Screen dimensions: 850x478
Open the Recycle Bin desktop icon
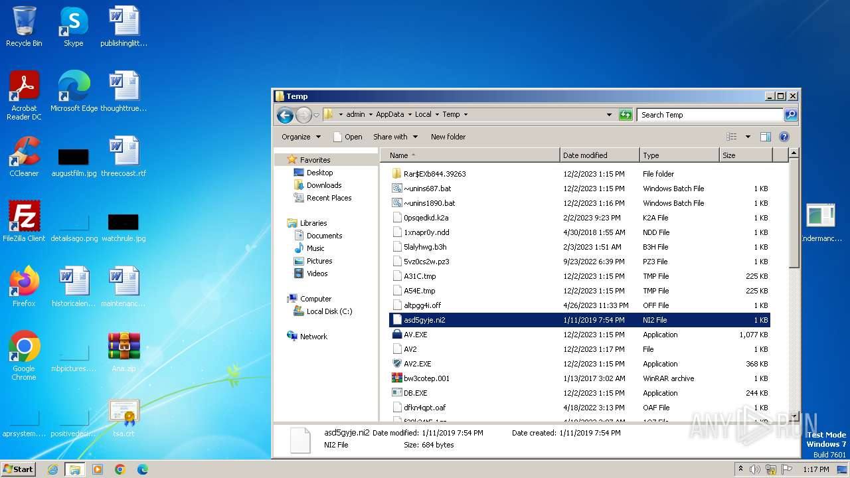24,27
